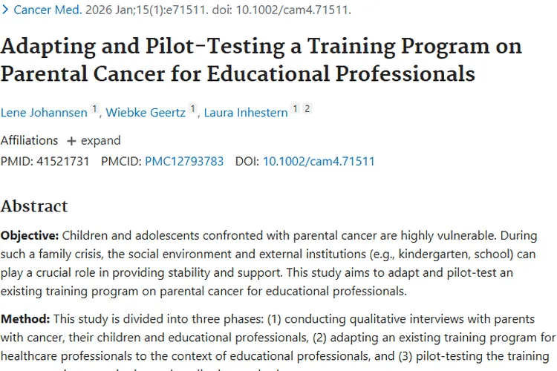The height and width of the screenshot is (371, 557).
Task: Click the Affiliations label
Action: click(29, 140)
